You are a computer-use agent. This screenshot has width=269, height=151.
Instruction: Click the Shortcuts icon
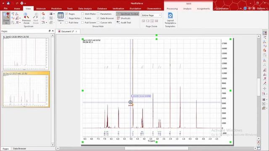point(119,18)
